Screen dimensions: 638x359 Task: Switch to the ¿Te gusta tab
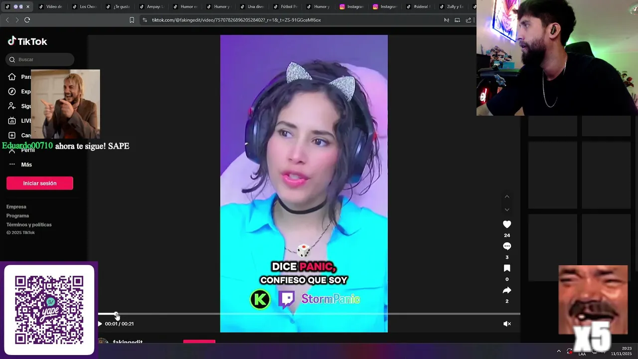117,6
